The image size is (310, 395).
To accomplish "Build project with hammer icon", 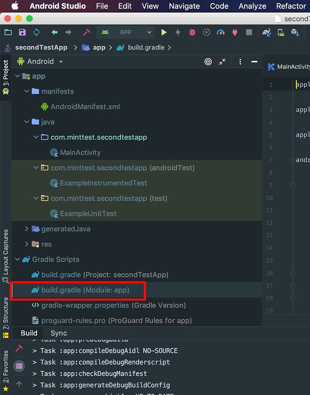I will [x=87, y=32].
